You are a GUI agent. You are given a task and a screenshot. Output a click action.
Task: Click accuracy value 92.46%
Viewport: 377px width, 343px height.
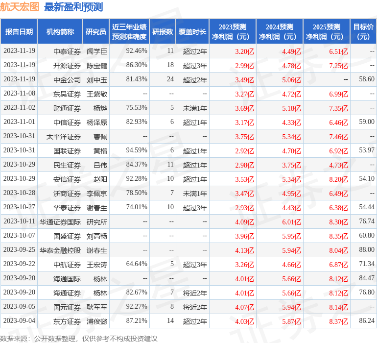pos(137,50)
